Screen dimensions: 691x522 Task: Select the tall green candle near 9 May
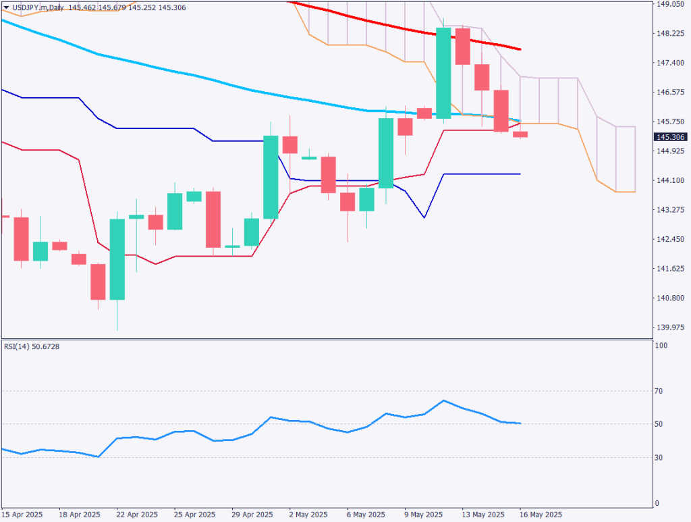(443, 71)
